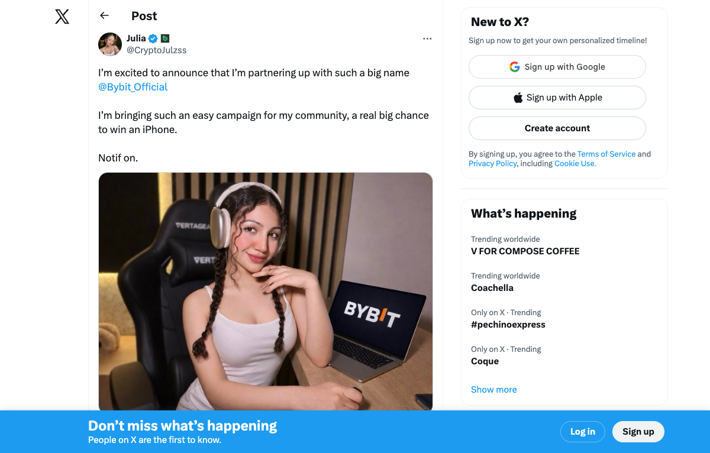Open the Privacy Policy link
The width and height of the screenshot is (710, 453).
pyautogui.click(x=492, y=163)
